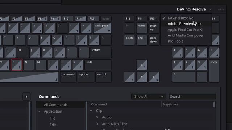Collapse the Application category
232x130 pixels.
click(39, 112)
